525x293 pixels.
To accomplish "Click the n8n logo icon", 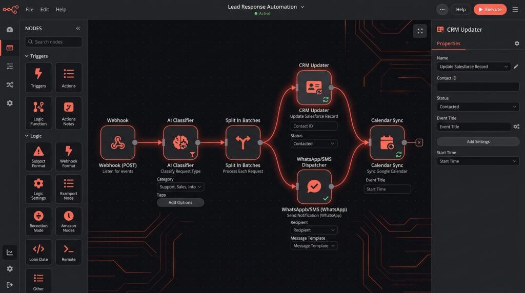I will pos(11,9).
